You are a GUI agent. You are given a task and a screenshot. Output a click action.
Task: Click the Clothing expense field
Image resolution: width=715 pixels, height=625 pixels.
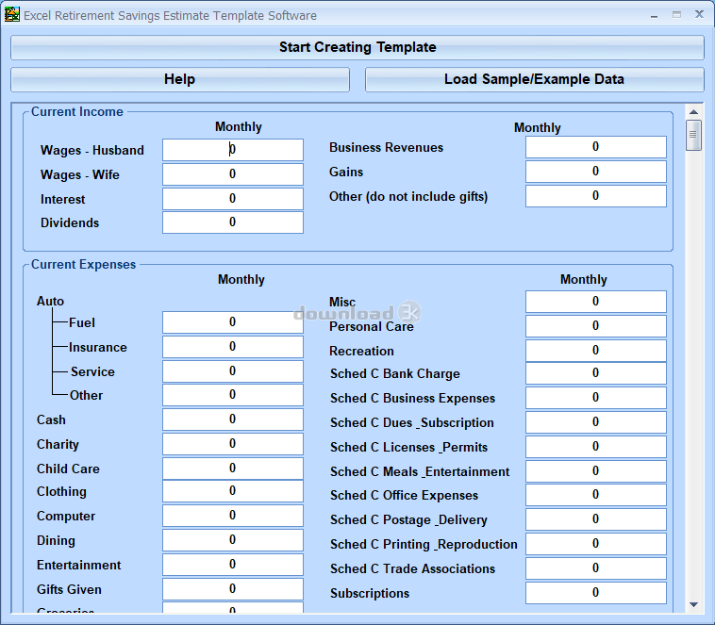pyautogui.click(x=233, y=491)
